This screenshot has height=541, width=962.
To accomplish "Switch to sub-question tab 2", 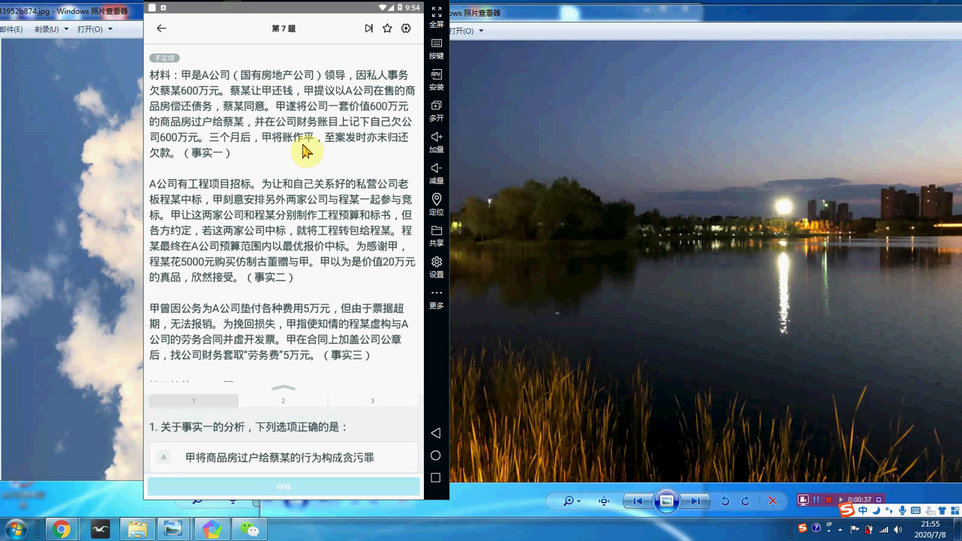I will coord(283,400).
